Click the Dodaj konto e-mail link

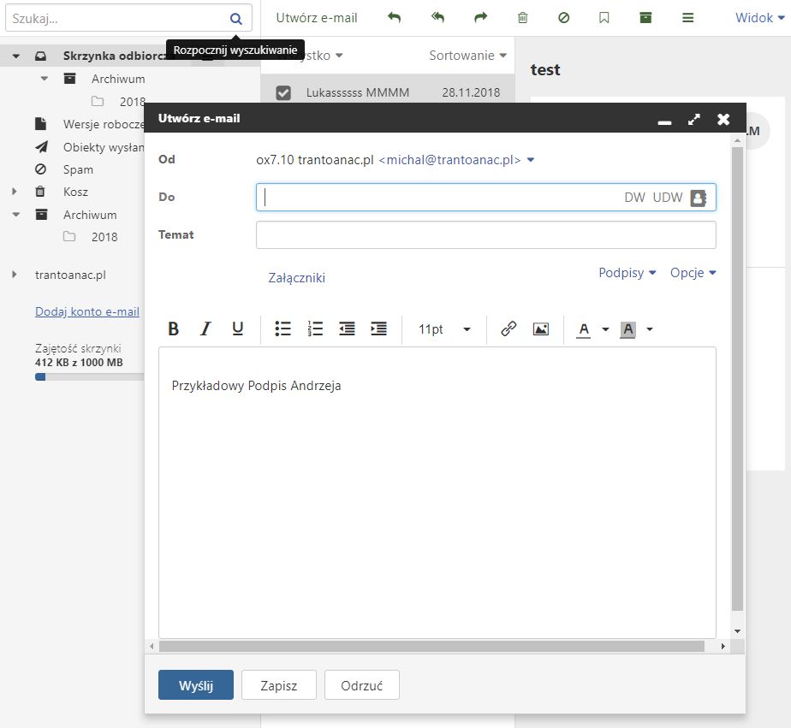click(x=87, y=311)
